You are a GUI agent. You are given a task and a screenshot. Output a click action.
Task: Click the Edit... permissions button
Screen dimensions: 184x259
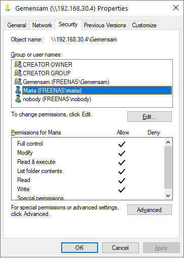(x=150, y=117)
